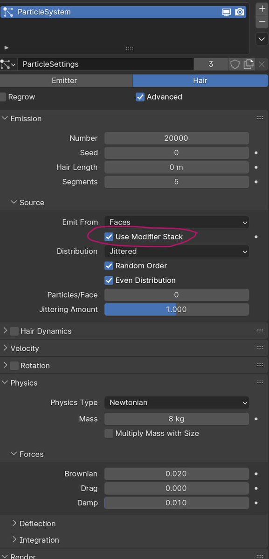Click the fake user shield icon
The height and width of the screenshot is (559, 269).
click(235, 64)
